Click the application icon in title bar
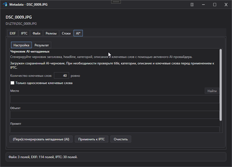The width and height of the screenshot is (232, 167). pyautogui.click(x=5, y=5)
